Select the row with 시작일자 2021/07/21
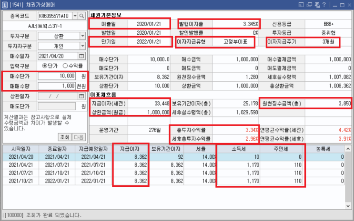This screenshot has width=354, height=221. coord(173,173)
